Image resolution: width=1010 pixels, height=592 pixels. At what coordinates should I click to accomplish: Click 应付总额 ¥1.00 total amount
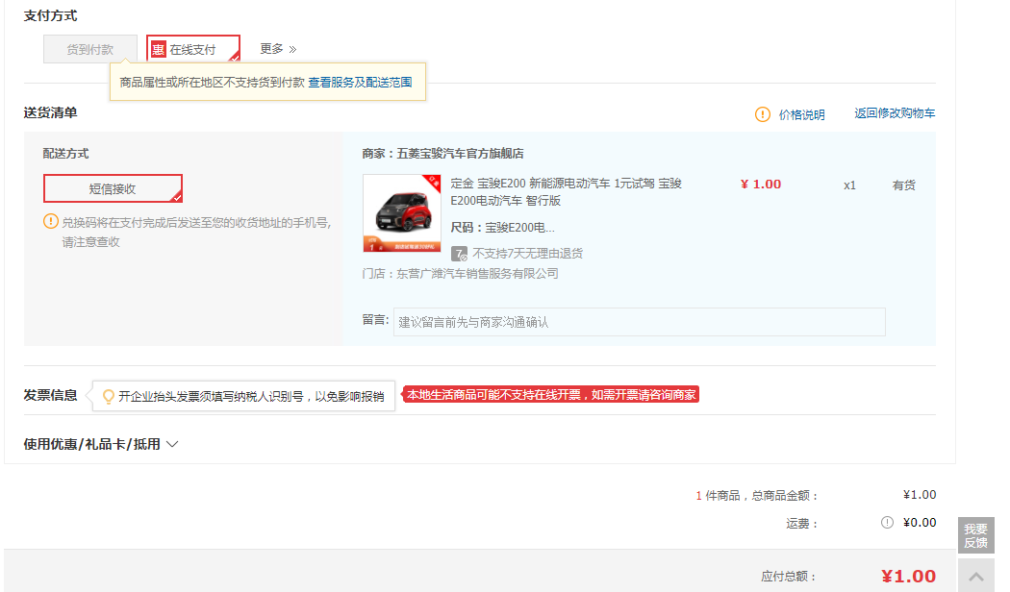(908, 576)
